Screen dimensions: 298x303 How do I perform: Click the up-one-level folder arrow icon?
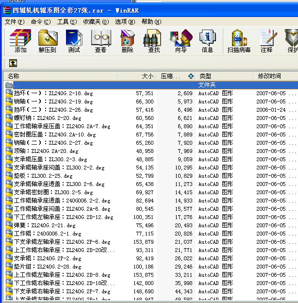click(x=13, y=63)
